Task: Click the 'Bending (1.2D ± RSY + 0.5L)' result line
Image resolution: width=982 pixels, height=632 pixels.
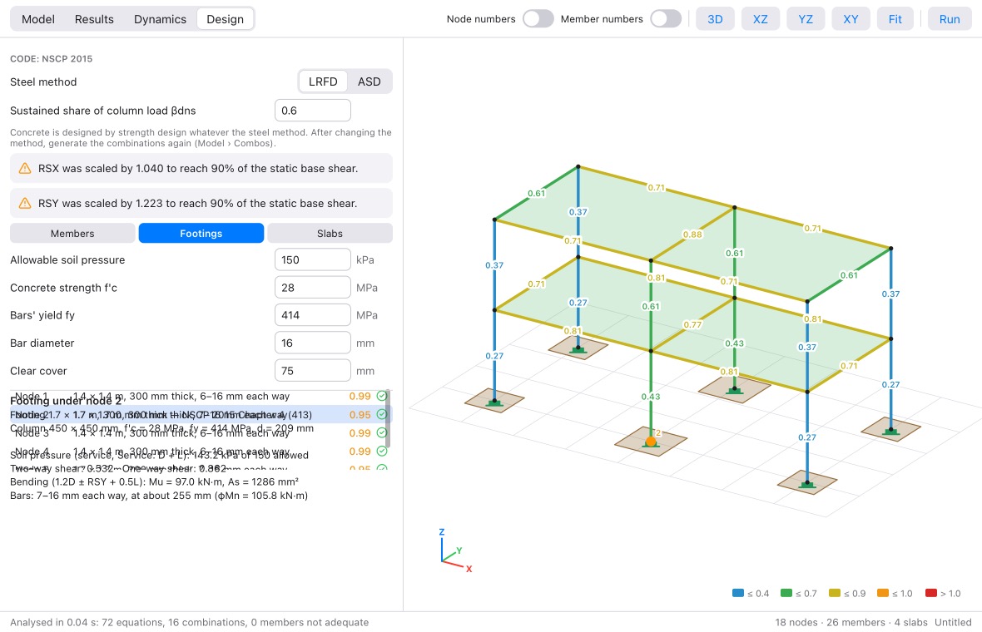Action: (154, 481)
